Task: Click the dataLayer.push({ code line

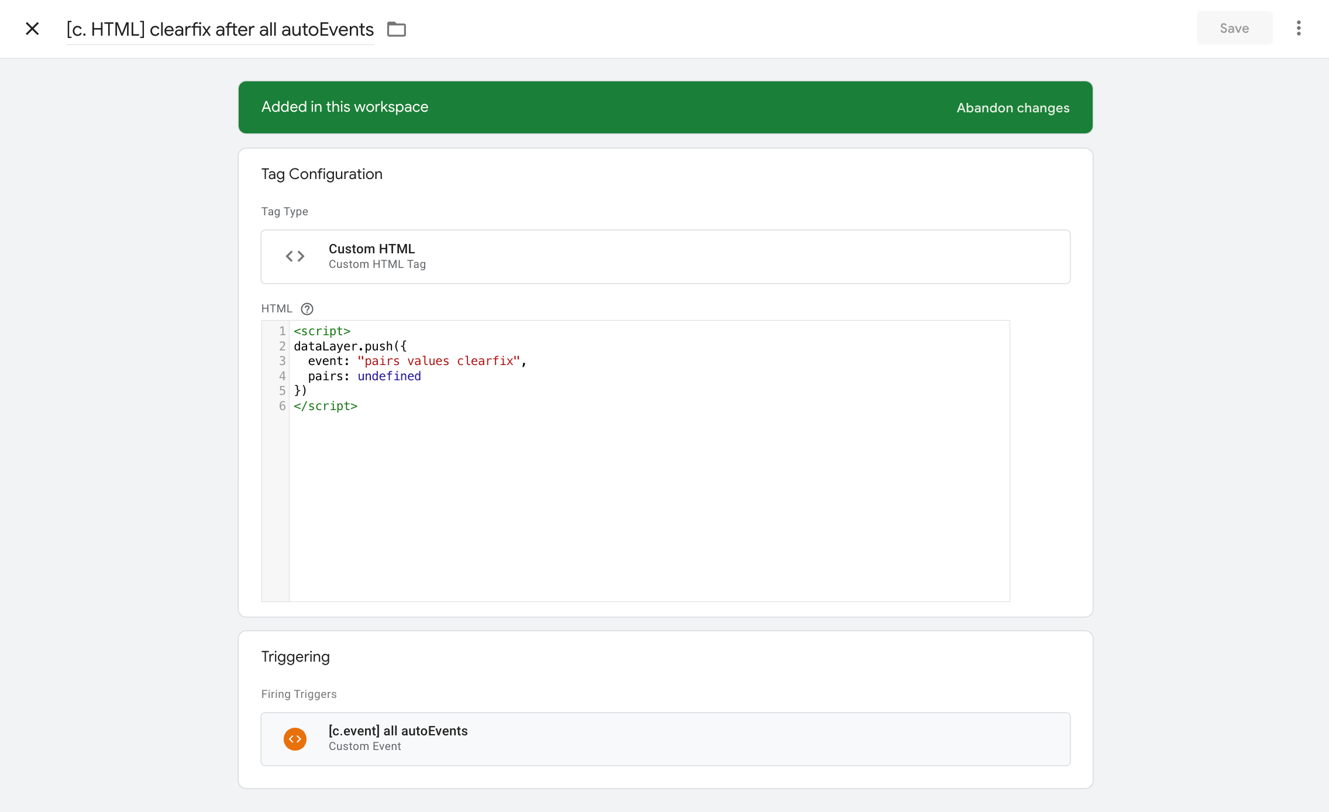Action: click(x=350, y=346)
